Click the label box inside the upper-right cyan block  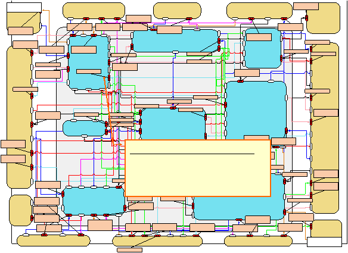point(259,38)
